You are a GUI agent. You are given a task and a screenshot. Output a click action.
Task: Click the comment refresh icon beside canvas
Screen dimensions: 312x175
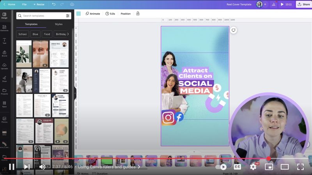click(x=233, y=30)
